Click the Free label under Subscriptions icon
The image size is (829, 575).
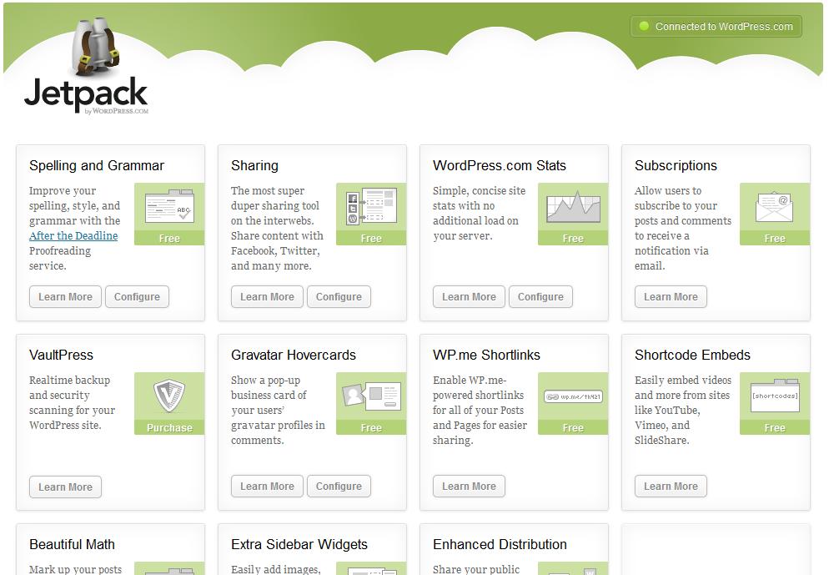click(x=775, y=238)
